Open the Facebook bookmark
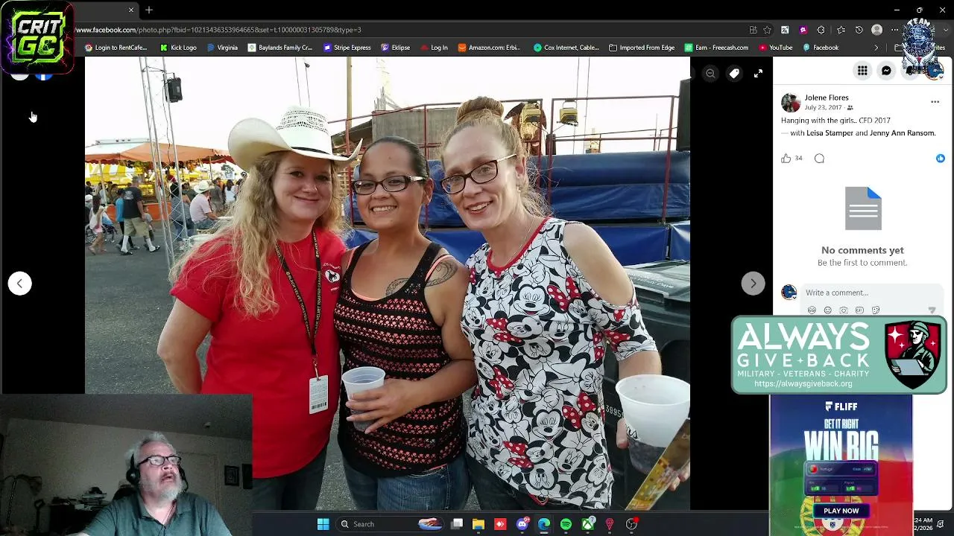This screenshot has width=954, height=536. coord(821,48)
